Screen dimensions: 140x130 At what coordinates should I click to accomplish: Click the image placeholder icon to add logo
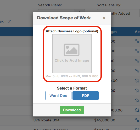[x=71, y=50]
